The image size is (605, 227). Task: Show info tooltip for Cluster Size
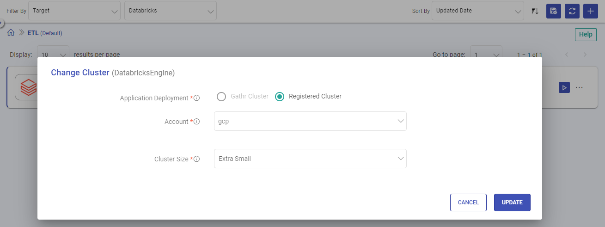[196, 159]
